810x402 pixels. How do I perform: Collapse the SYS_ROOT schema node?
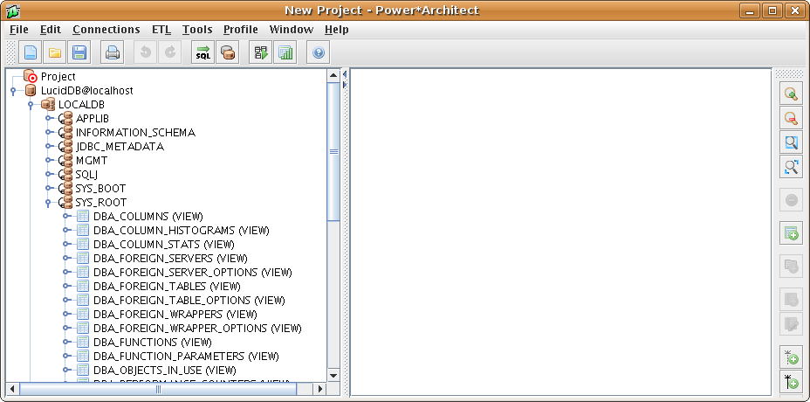tap(48, 203)
